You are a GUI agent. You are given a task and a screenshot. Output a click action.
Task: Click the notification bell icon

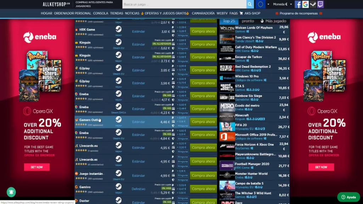[x=11, y=192]
